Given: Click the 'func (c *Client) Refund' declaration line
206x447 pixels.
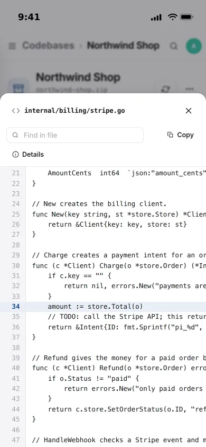Looking at the screenshot, I should click(119, 368).
